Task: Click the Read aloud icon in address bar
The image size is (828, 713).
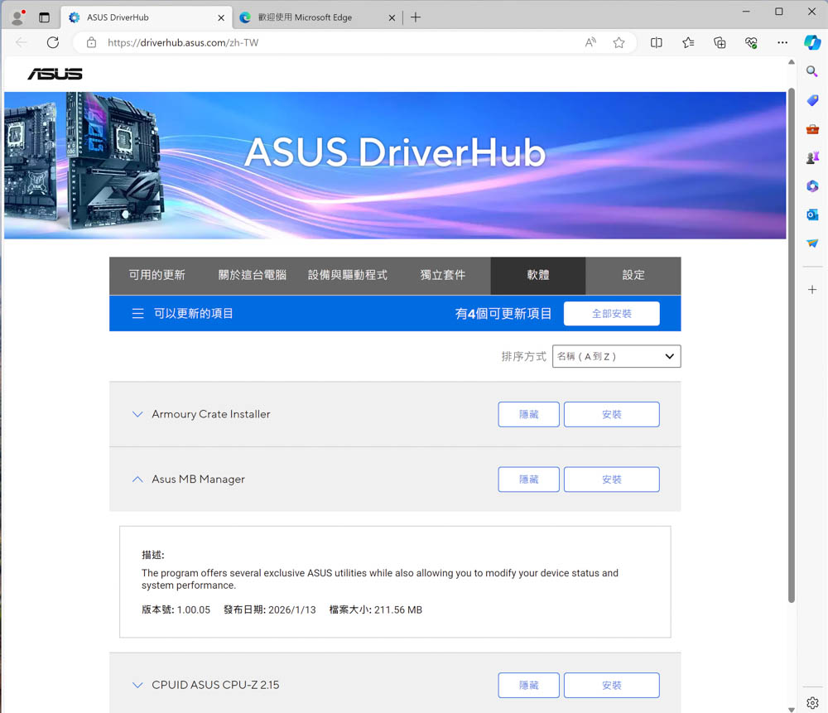Action: point(590,42)
